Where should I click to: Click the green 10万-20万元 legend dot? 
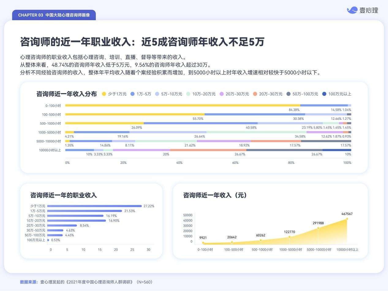click(x=188, y=94)
